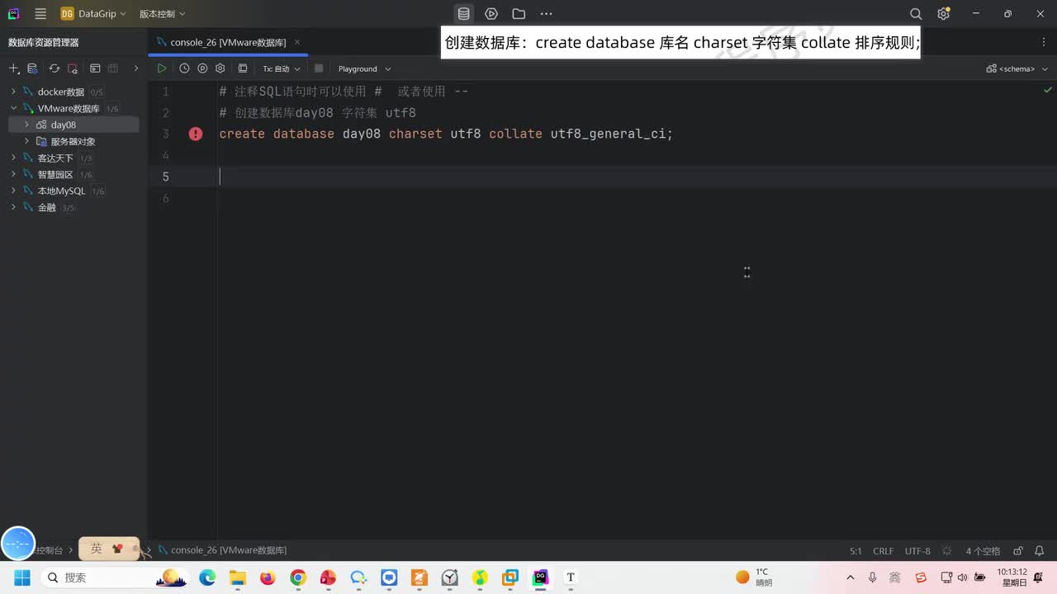Viewport: 1057px width, 594px height.
Task: Select the 本地MySQL data source row
Action: pyautogui.click(x=73, y=191)
